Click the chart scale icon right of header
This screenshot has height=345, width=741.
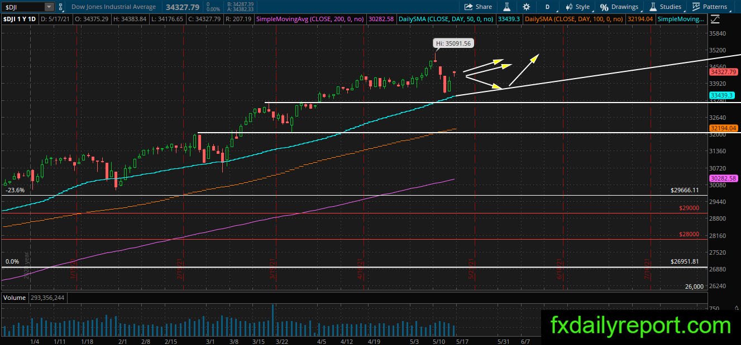(716, 19)
